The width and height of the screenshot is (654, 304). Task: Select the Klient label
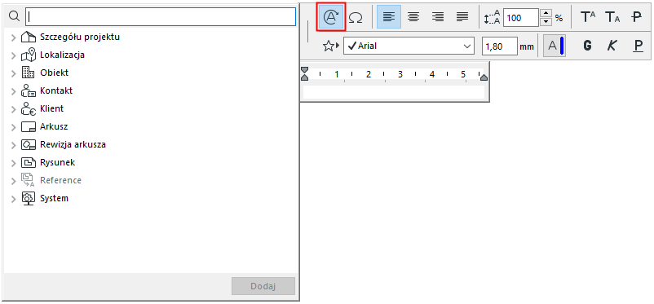coord(51,108)
